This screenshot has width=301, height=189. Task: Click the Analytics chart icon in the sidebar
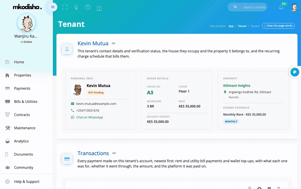pos(7,141)
